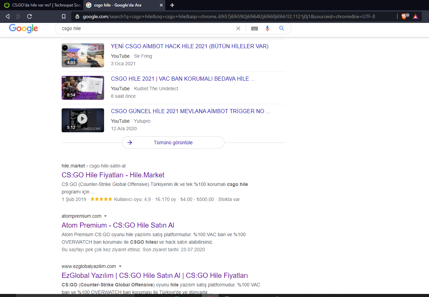The width and height of the screenshot is (429, 297).
Task: Open 'YENİ CSGO AİMBOT HACK HİLE 2021' video link
Action: pos(190,46)
